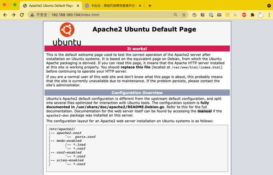
Task: Open the gray globe extension icon
Action: [194, 15]
